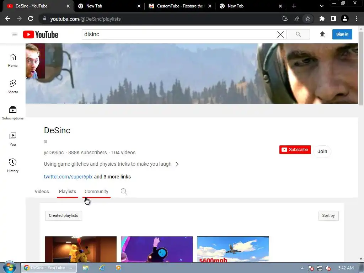Viewport: 364px width, 273px height.
Task: Subscribe to DeSinc channel
Action: [295, 150]
